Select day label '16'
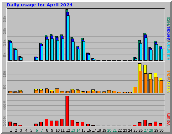 click(89, 130)
